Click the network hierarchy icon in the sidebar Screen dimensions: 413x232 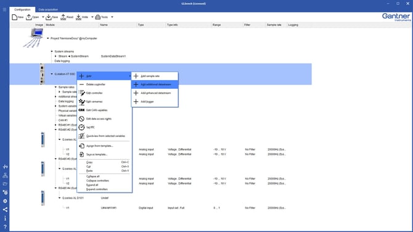coord(5,175)
